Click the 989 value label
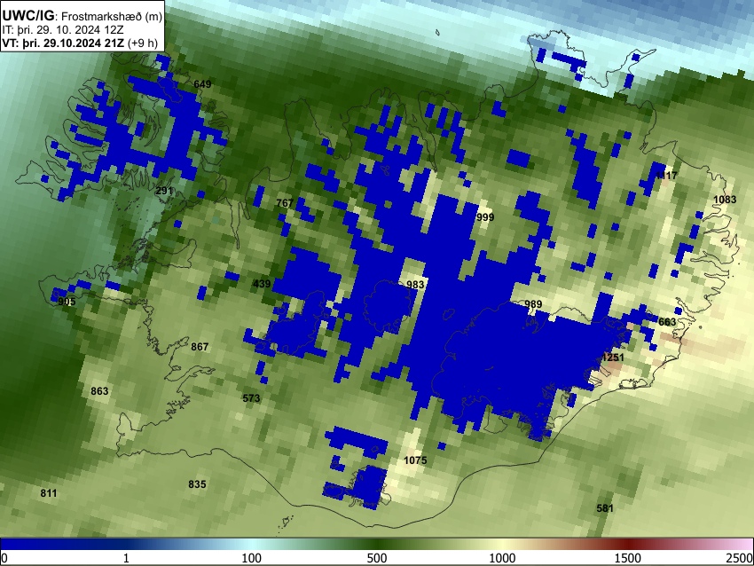Image resolution: width=754 pixels, height=566 pixels. 533,304
